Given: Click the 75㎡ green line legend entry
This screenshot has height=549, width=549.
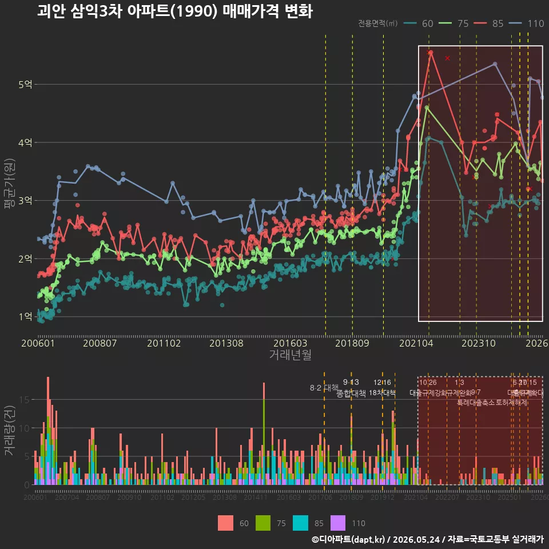Looking at the screenshot, I should coord(453,23).
